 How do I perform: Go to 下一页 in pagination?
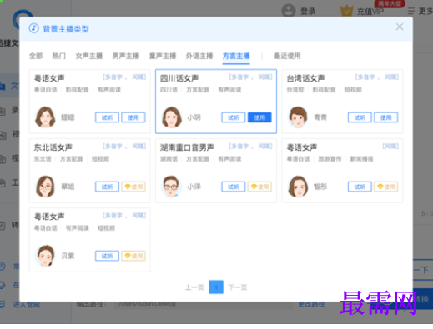(x=238, y=287)
